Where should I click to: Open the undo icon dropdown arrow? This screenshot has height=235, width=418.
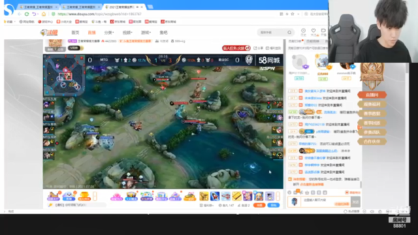[x=38, y=14]
